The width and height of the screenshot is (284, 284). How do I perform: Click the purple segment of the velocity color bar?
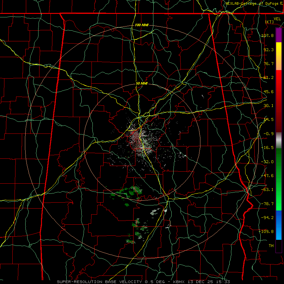coord(279,35)
